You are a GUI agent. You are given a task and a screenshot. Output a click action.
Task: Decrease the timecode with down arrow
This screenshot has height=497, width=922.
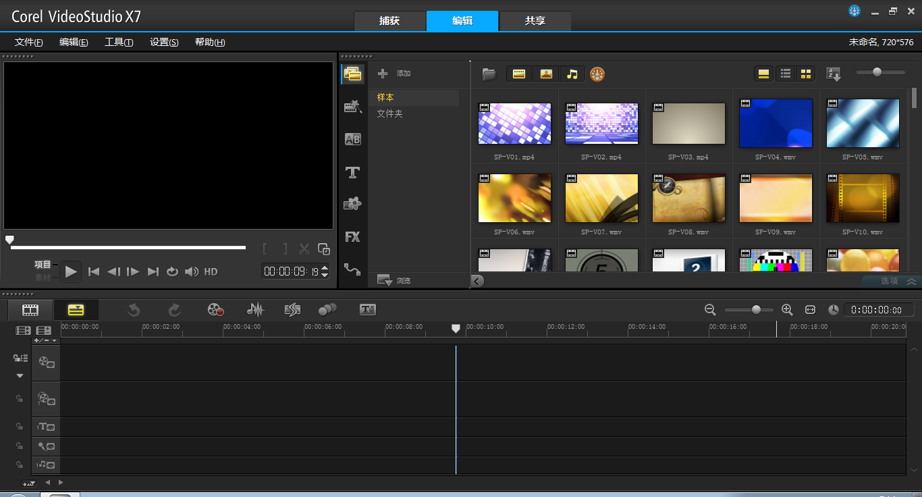coord(325,275)
